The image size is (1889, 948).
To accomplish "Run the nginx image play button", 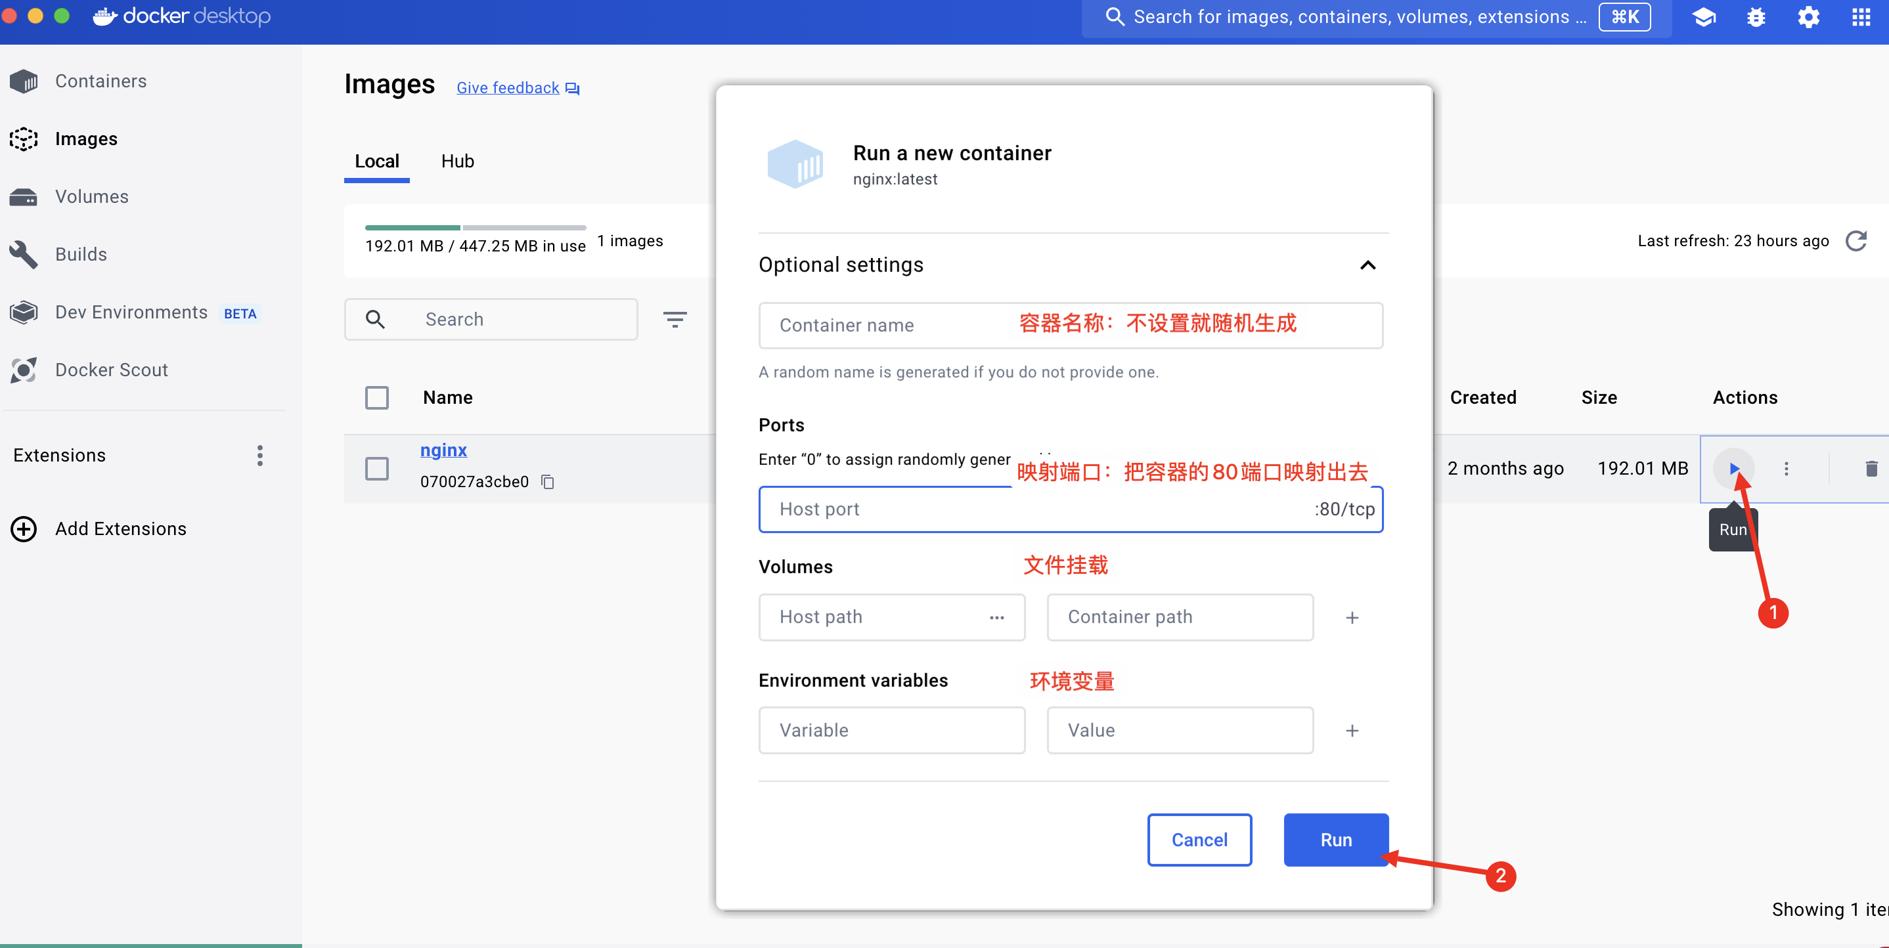I will pyautogui.click(x=1733, y=469).
